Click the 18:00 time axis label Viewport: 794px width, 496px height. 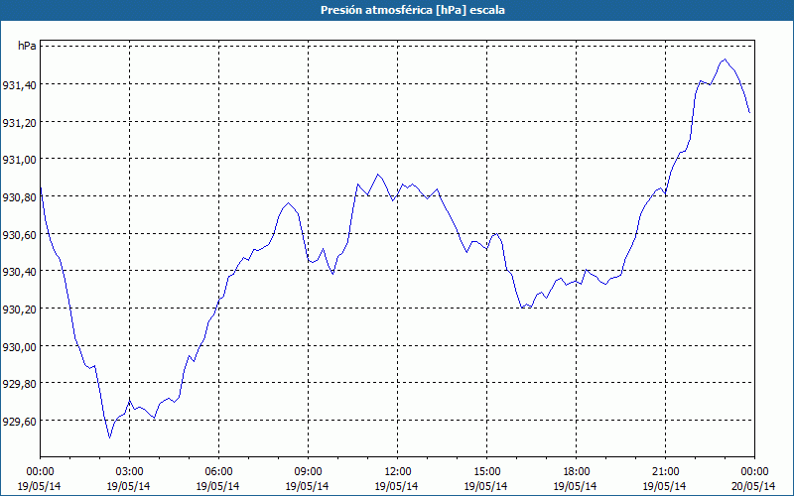pos(577,472)
